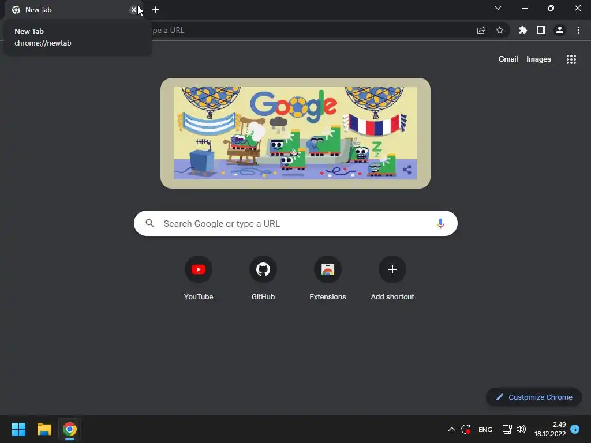
Task: Open the Extensions puzzle icon
Action: point(523,30)
